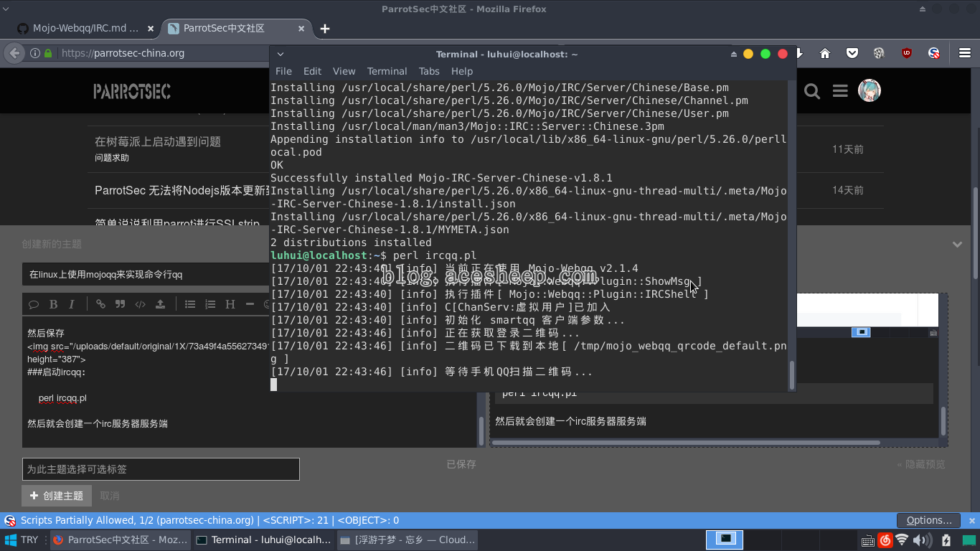Focus the Firefox taskbar window button
980x551 pixels.
(120, 540)
